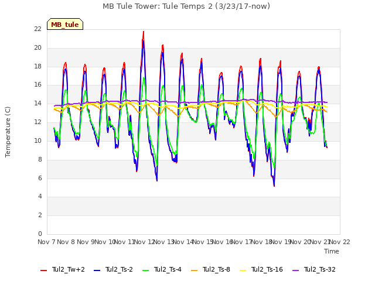375x281 pixels.
Task: Click the red Tul2_Tw+2 legend swatch
Action: pos(43,270)
